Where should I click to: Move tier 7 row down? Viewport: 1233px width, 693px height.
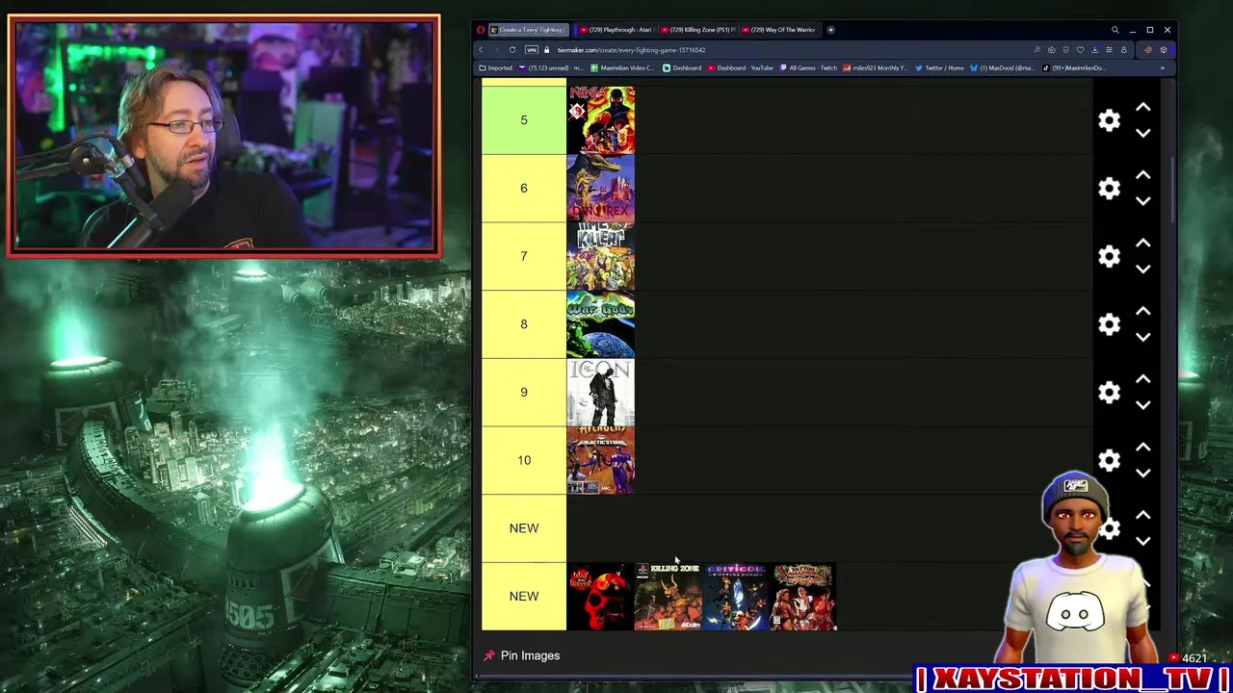1142,269
